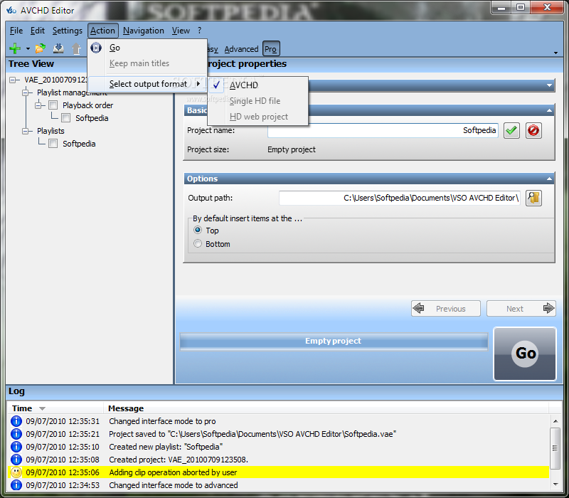Image resolution: width=569 pixels, height=498 pixels.
Task: Click the grey up arrow toolbar icon
Action: 76,48
